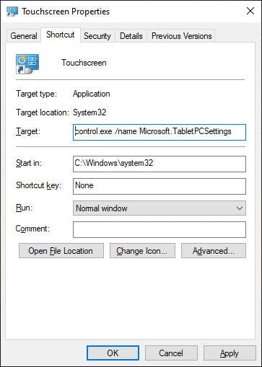Click the Target type label
The width and height of the screenshot is (262, 367).
(36, 94)
